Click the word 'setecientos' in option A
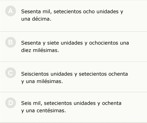Screen dimensions: 147x123 [68, 11]
